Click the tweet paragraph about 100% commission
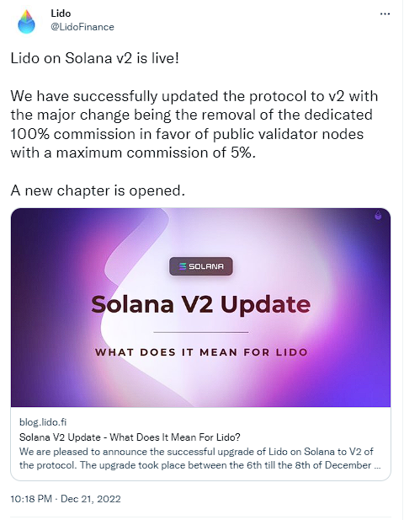This screenshot has width=404, height=520. (x=194, y=125)
